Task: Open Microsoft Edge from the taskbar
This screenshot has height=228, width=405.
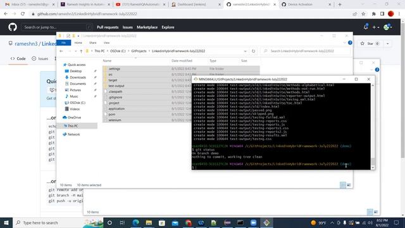Action: point(135,222)
